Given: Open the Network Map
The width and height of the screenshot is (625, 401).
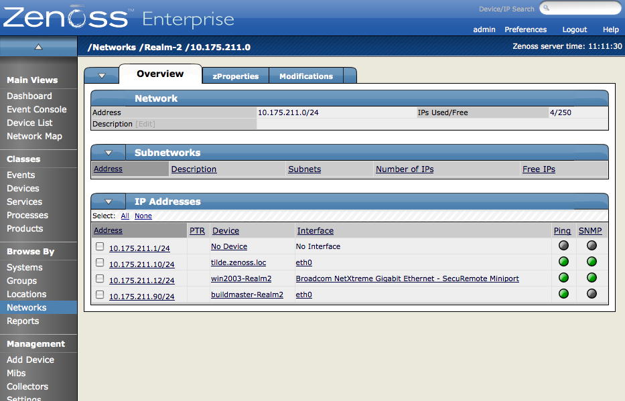Looking at the screenshot, I should pyautogui.click(x=34, y=136).
